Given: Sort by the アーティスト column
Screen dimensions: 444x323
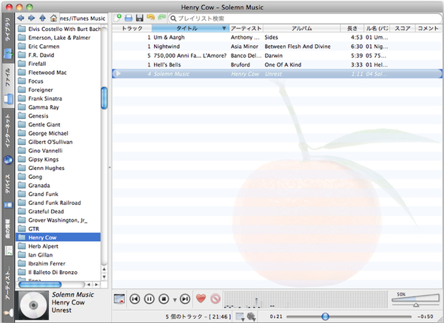Looking at the screenshot, I should (x=246, y=28).
